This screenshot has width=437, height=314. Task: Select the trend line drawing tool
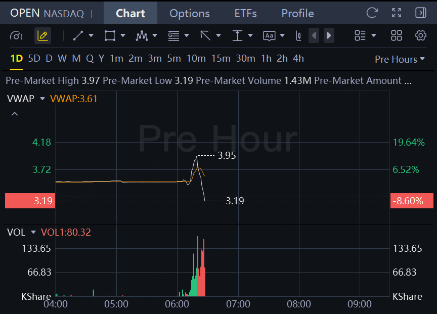point(78,36)
